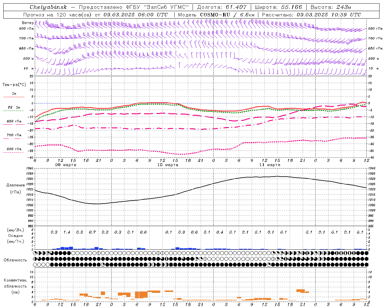Click the 'Рассчитано: 09.03.2025 10:39 UTC' timestamp
The image size is (384, 307).
[311, 15]
